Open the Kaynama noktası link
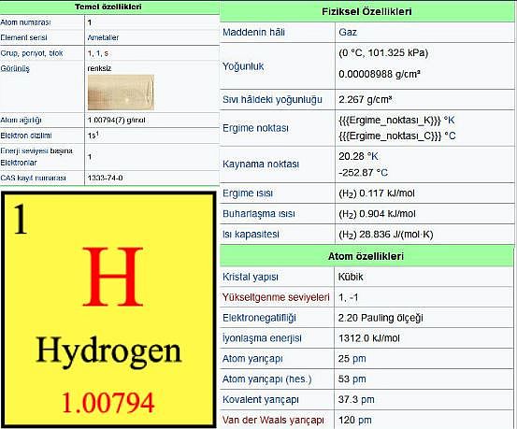Image resolution: width=517 pixels, height=429 pixels. [x=261, y=164]
